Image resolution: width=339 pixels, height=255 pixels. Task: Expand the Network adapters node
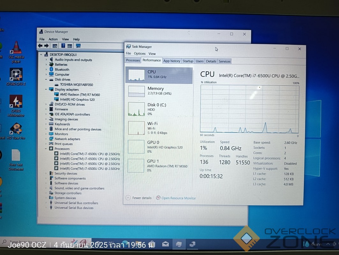(x=46, y=139)
